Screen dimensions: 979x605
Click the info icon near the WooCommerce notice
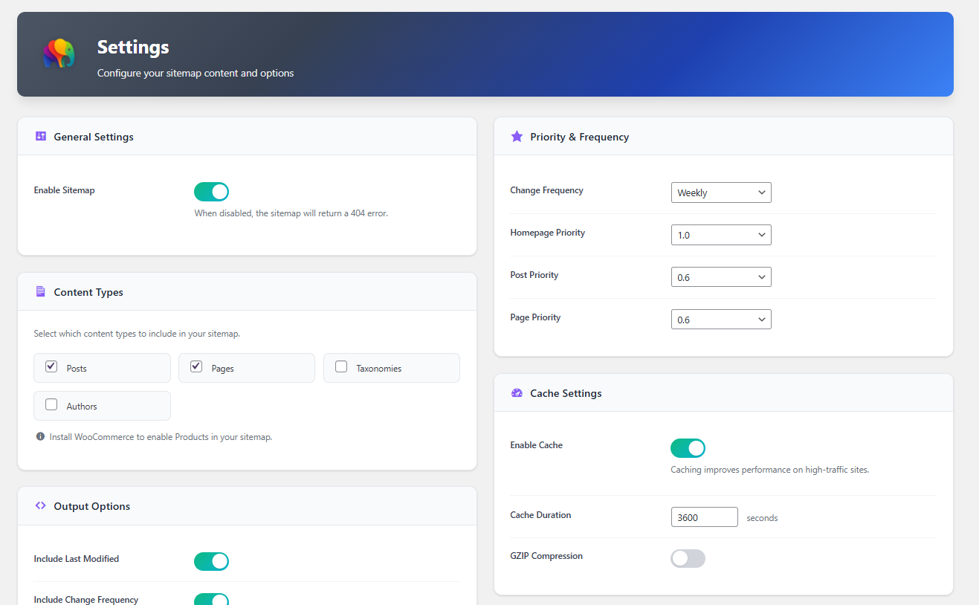pyautogui.click(x=40, y=436)
